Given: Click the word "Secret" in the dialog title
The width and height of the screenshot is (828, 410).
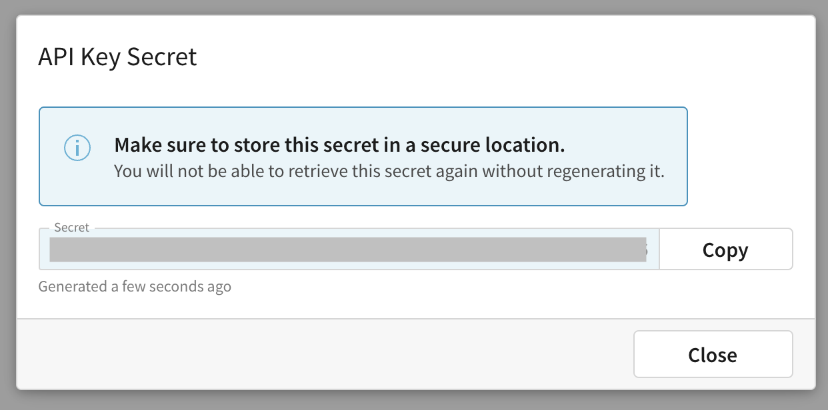Looking at the screenshot, I should coord(162,57).
